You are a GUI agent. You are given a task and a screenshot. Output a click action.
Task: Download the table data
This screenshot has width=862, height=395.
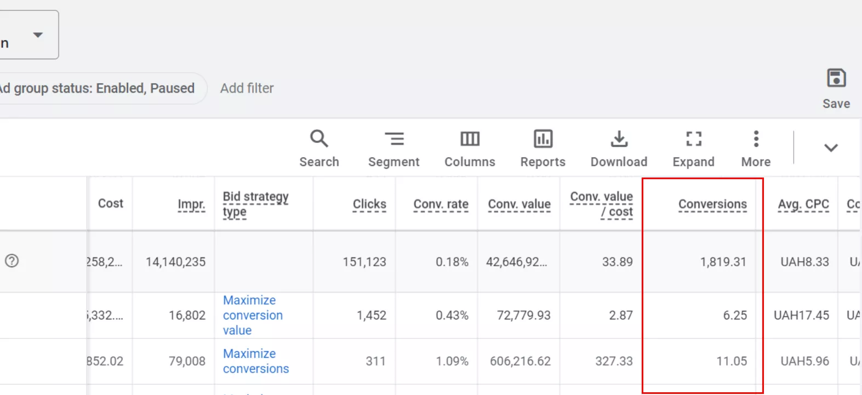[x=619, y=148]
